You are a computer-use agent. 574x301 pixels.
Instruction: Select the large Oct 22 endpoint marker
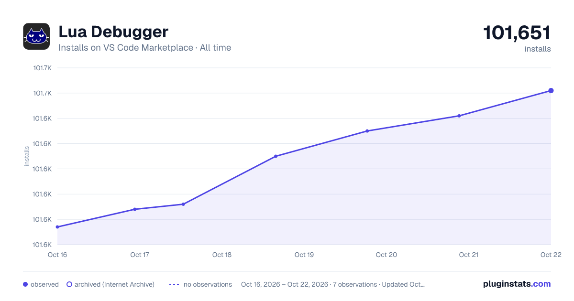(x=551, y=90)
